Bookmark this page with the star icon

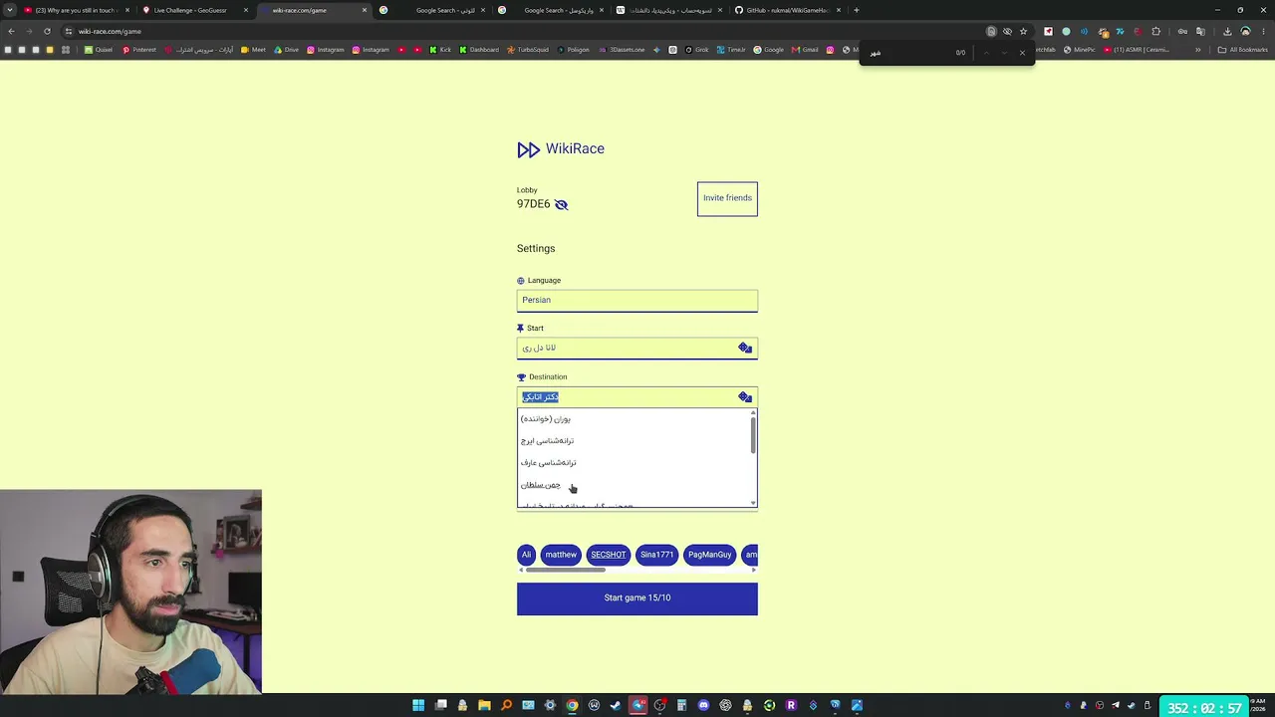coord(1023,31)
